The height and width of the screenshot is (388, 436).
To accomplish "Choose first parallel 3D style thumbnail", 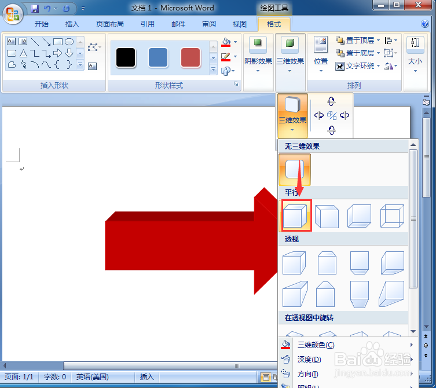I will coord(295,215).
